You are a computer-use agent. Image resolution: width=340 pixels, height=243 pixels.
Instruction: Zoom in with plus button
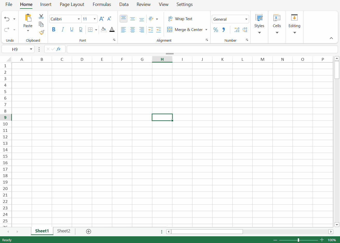click(x=322, y=240)
